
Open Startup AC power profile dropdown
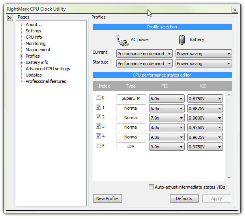click(144, 64)
